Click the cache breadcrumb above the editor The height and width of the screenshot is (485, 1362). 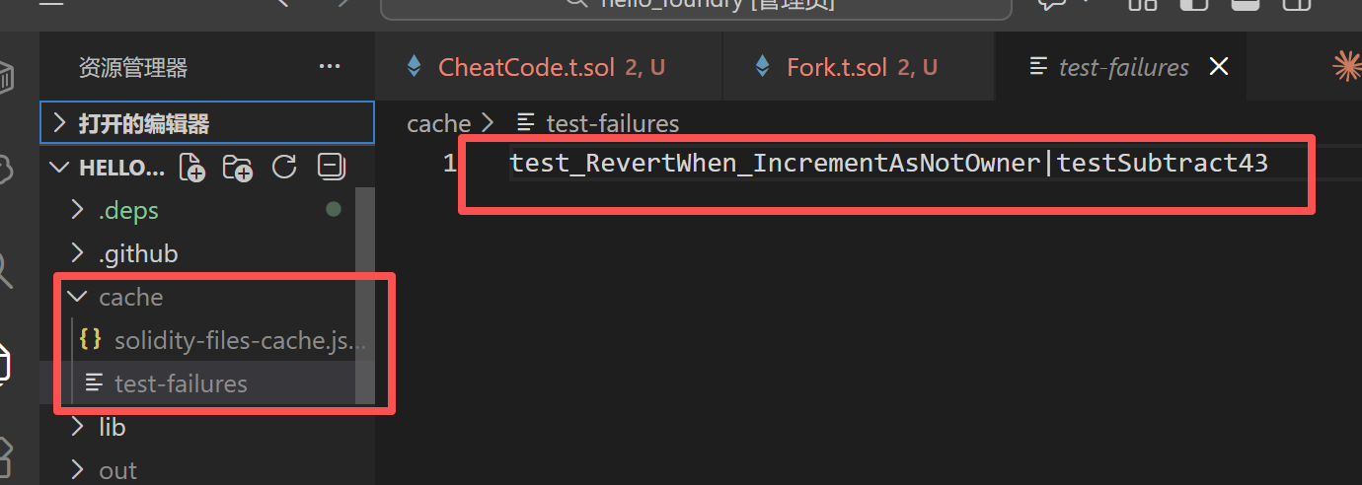pos(439,123)
